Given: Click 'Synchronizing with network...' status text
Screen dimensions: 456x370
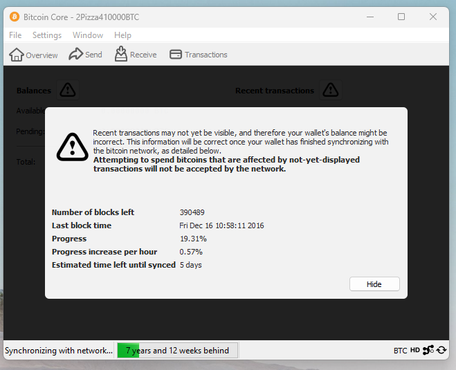Looking at the screenshot, I should coord(59,351).
